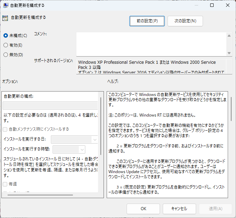The height and width of the screenshot is (218, 236).
Task: Open the インストールを実行する時間 dropdown
Action: 69,149
